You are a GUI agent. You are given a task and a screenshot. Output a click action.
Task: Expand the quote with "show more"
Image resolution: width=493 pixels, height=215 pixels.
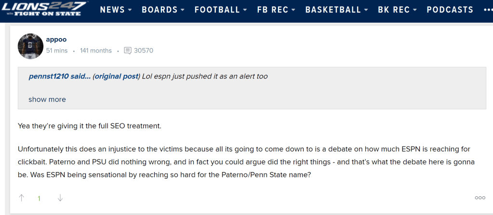[x=47, y=99]
